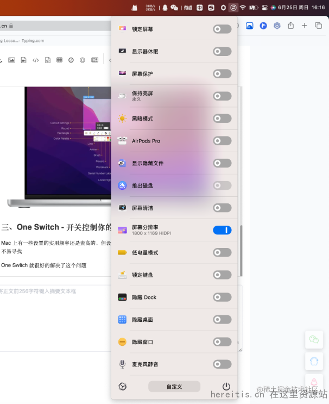
Task: Click the copyright © editor toolbar icon
Action: click(83, 60)
